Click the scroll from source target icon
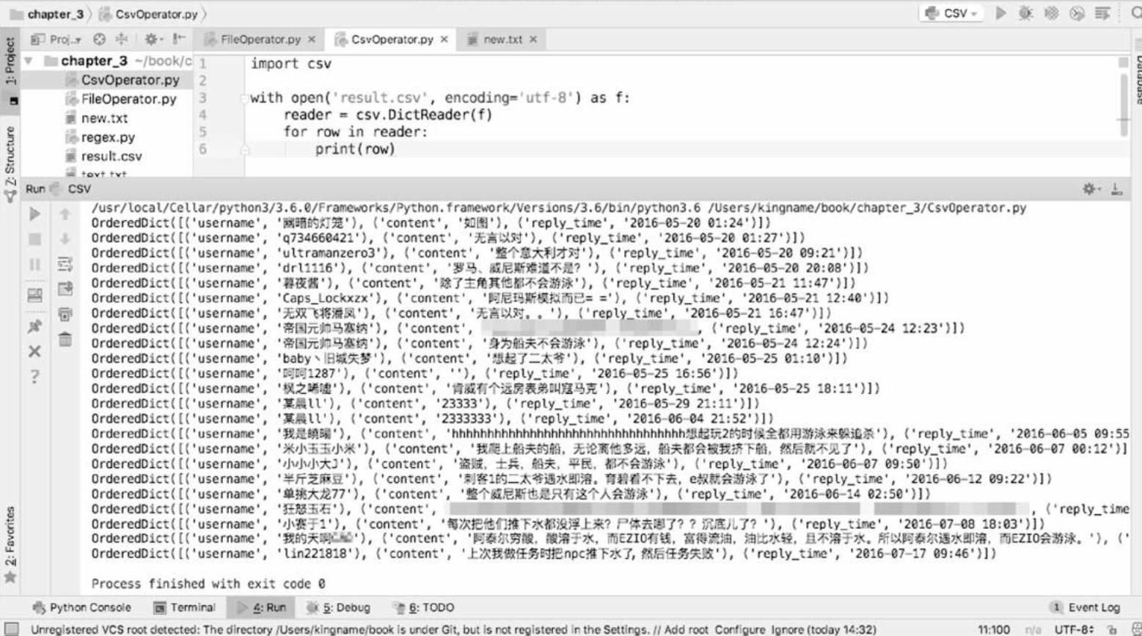This screenshot has width=1142, height=636. [x=99, y=39]
